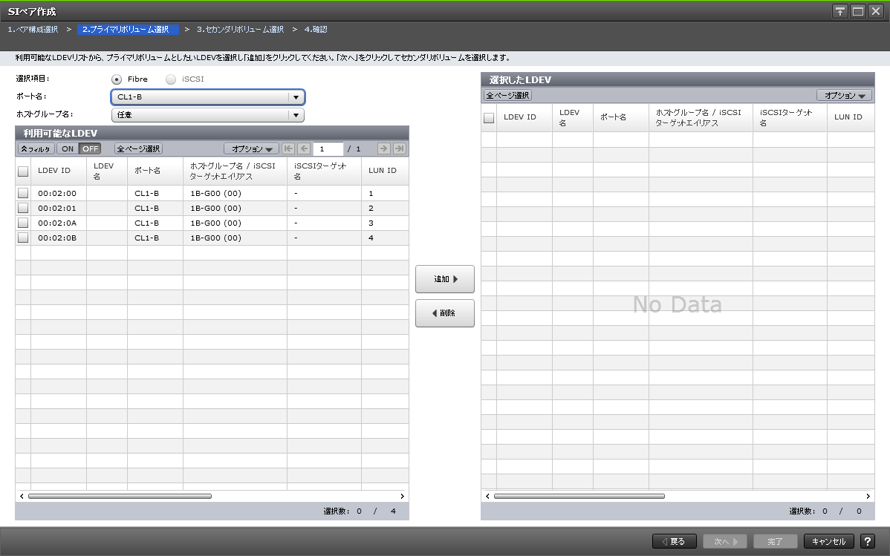890x556 pixels.
Task: Go to the first page using the first-page arrow icon
Action: (288, 148)
